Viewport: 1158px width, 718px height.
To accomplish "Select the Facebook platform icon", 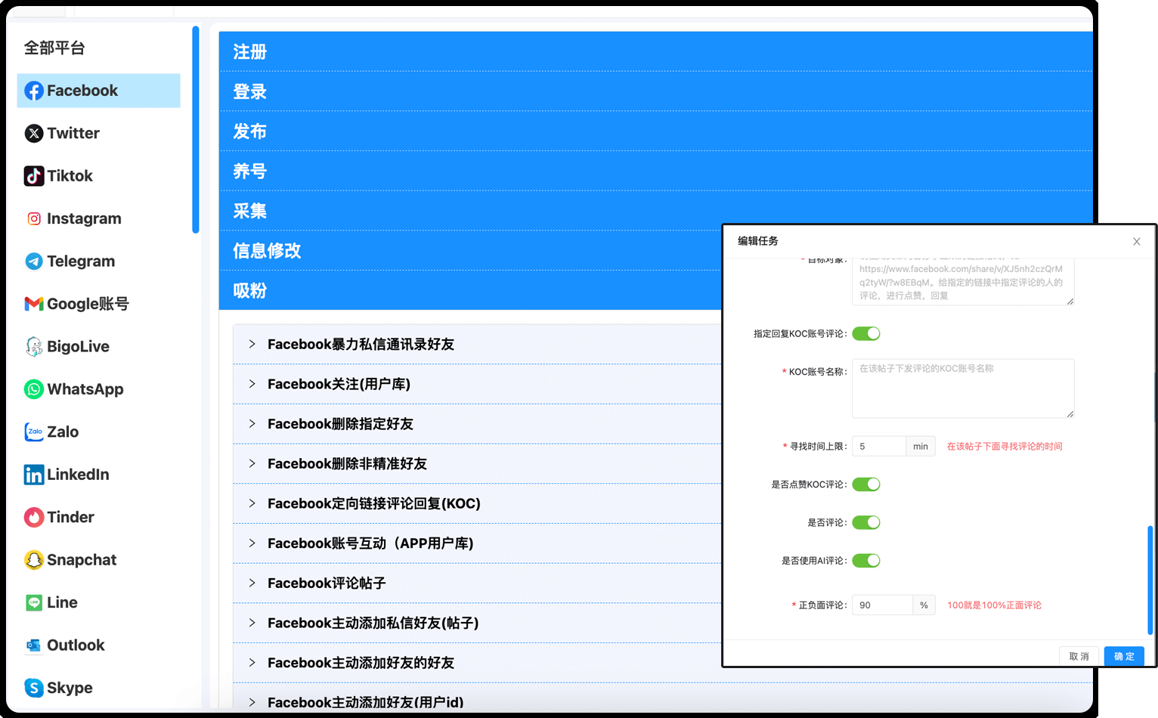I will point(34,91).
